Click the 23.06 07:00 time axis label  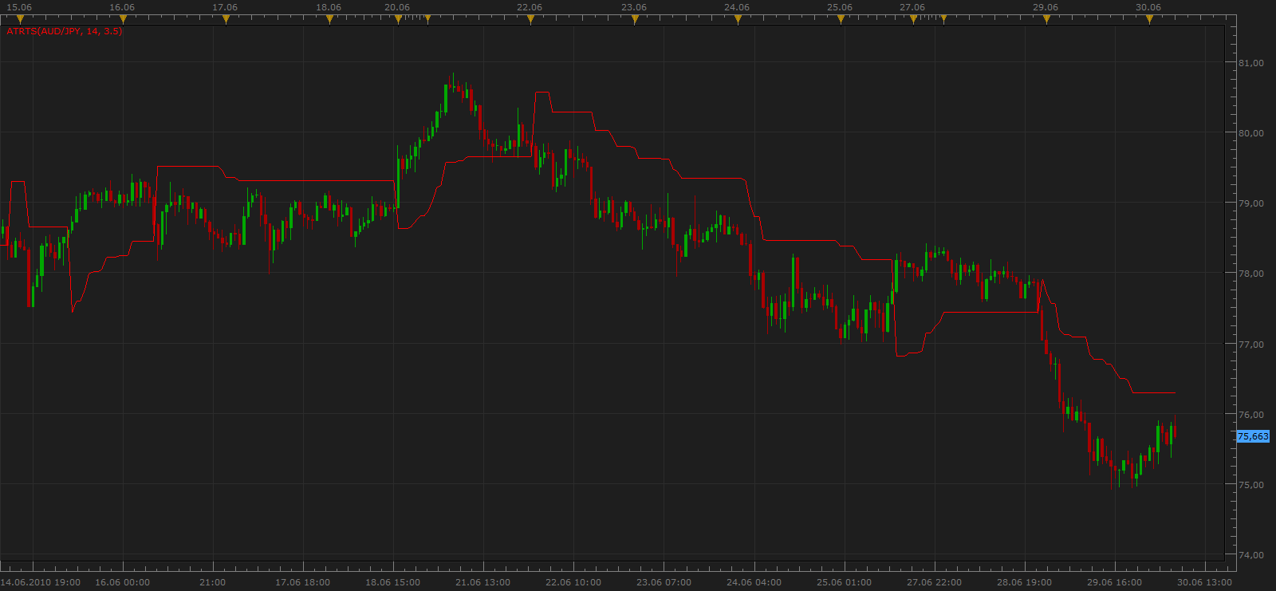tap(664, 582)
